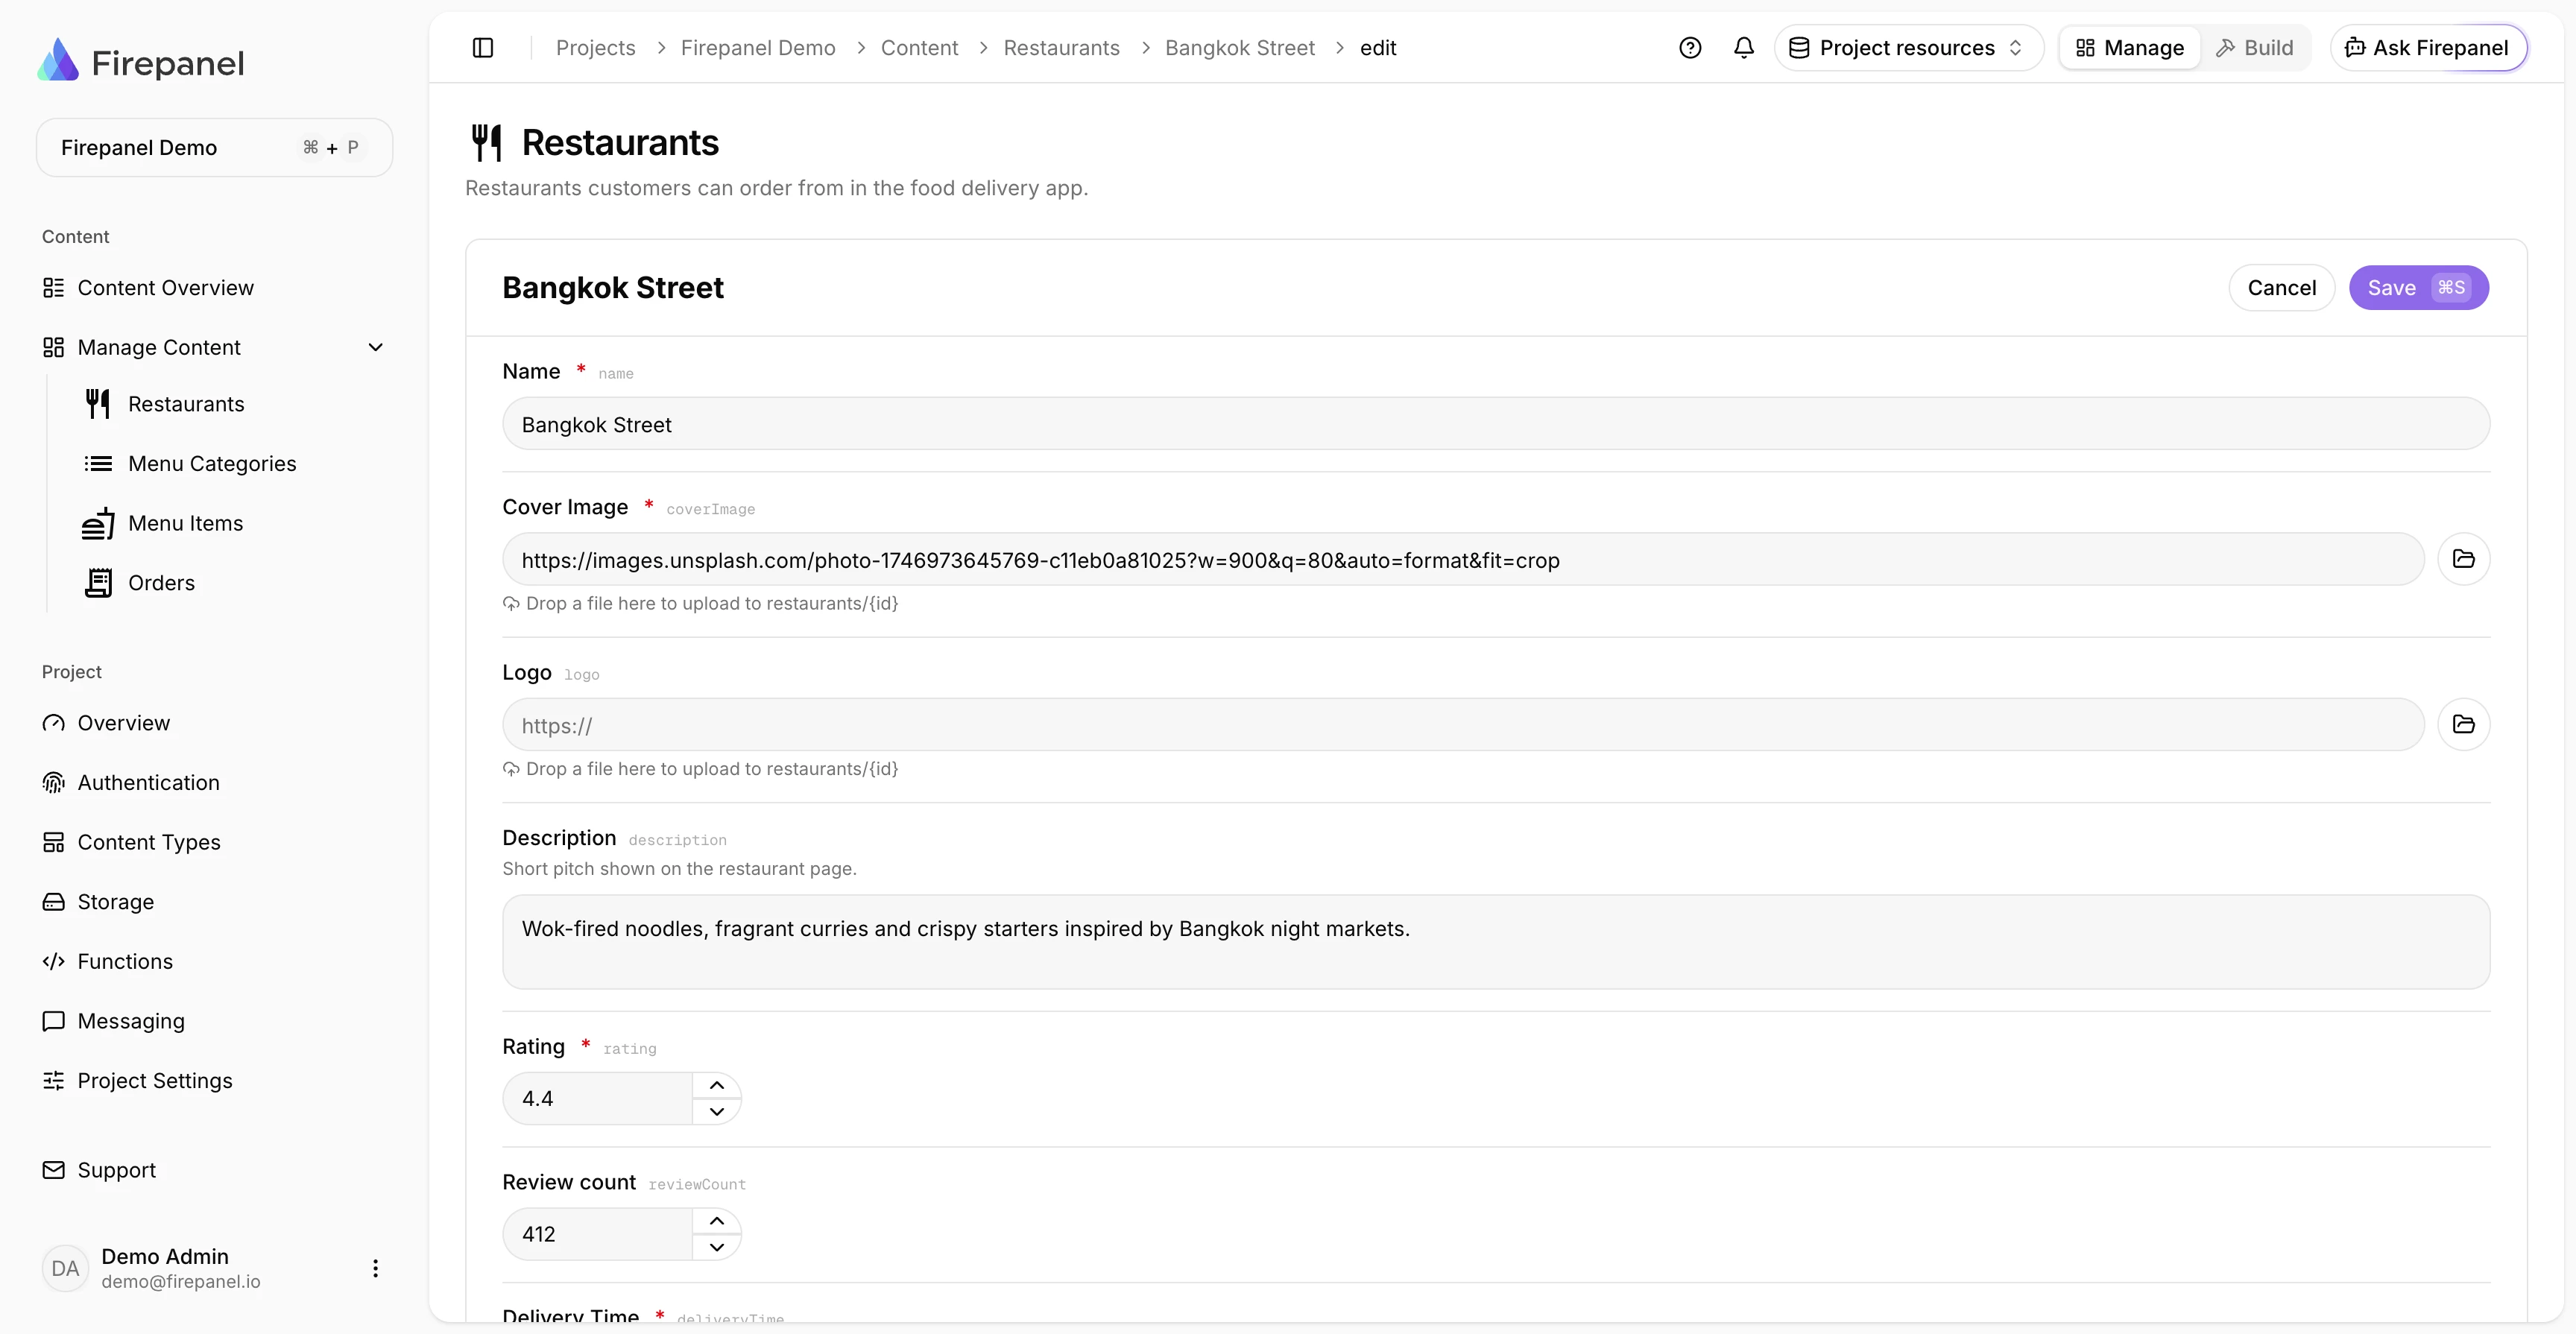The image size is (2576, 1334).
Task: Switch to Build mode
Action: coord(2255,48)
